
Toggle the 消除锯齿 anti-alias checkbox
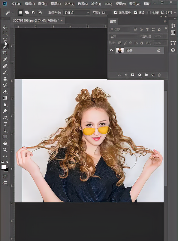coord(116,12)
